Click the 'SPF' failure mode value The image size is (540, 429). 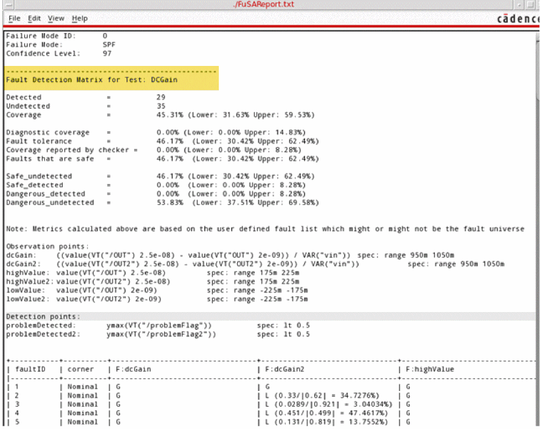pyautogui.click(x=109, y=45)
